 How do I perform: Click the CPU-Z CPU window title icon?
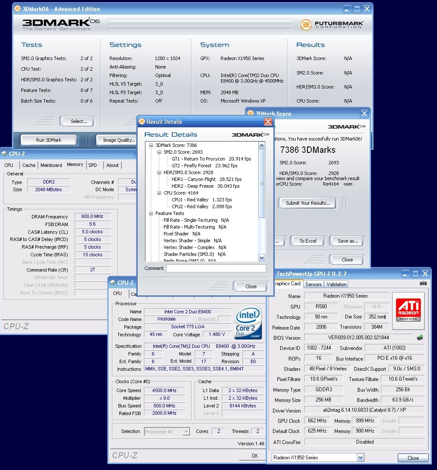click(x=113, y=282)
